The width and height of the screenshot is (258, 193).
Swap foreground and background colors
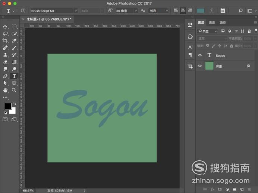(x=15, y=104)
